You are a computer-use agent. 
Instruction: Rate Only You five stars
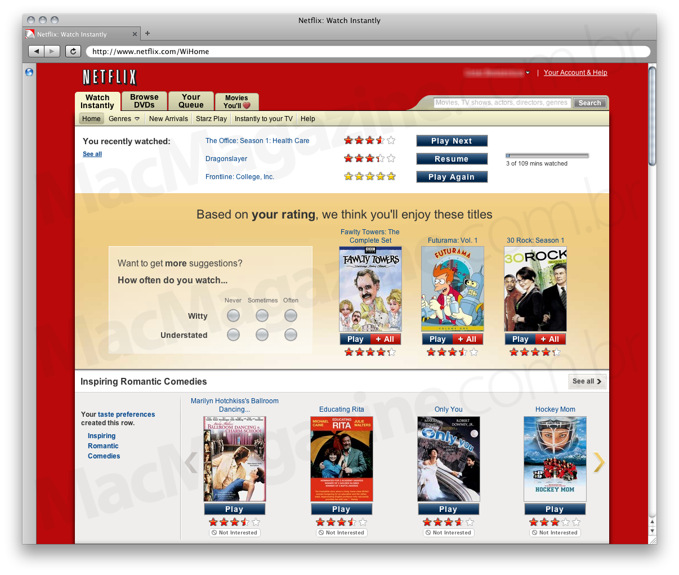470,522
